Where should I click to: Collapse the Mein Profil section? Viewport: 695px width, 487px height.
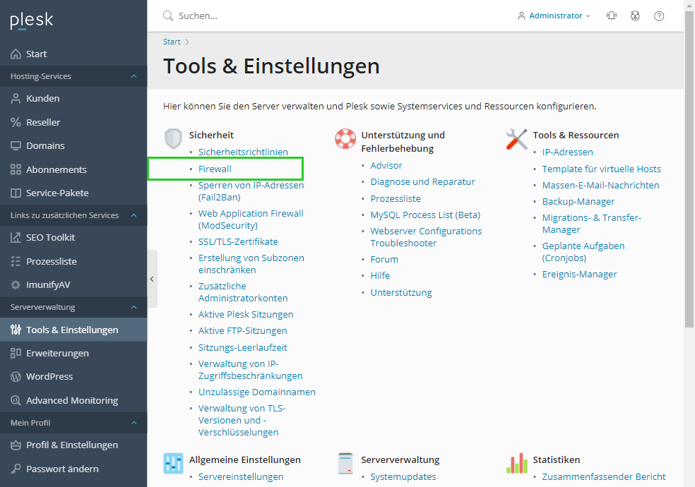point(134,423)
